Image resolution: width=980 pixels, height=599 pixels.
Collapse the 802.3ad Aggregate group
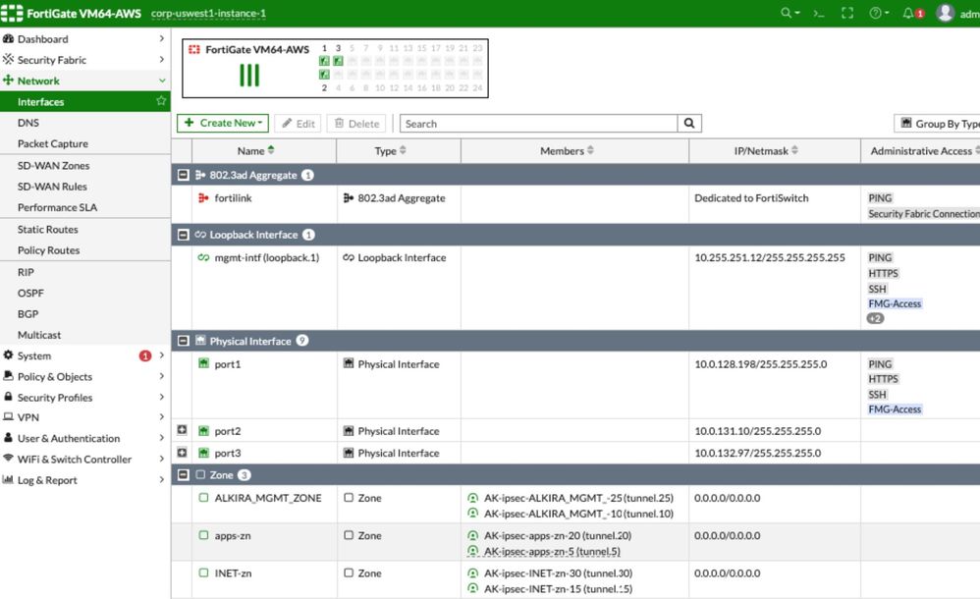pos(182,175)
